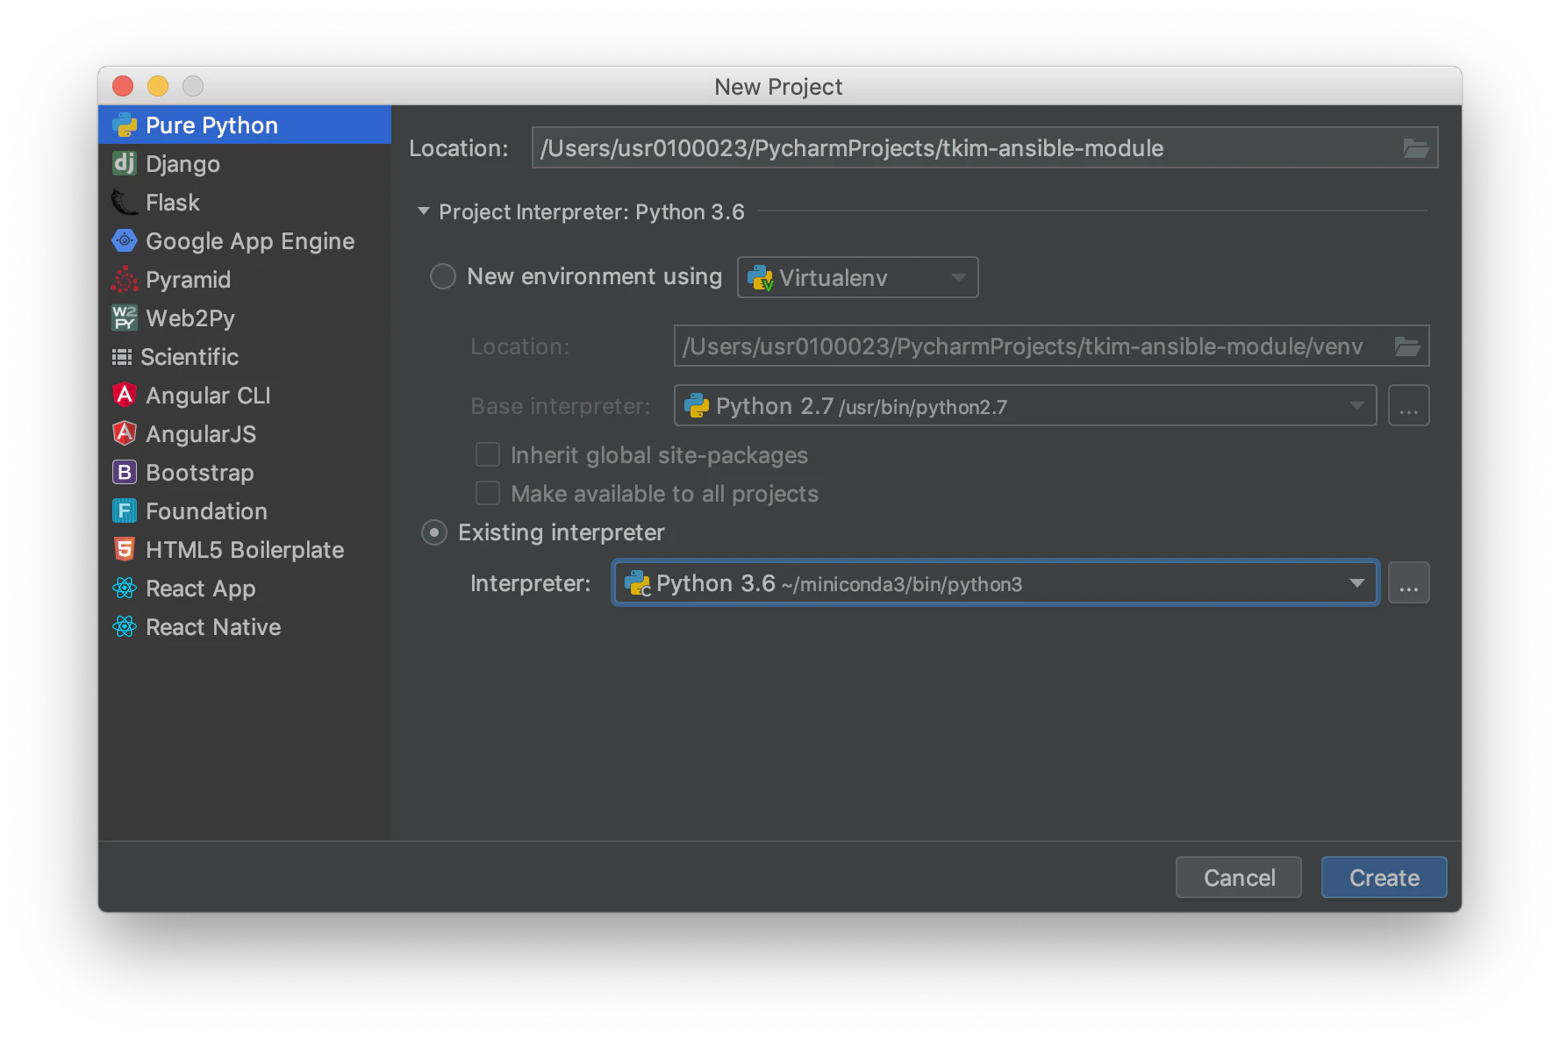This screenshot has height=1042, width=1560.
Task: Select the Flask project type
Action: coord(245,203)
